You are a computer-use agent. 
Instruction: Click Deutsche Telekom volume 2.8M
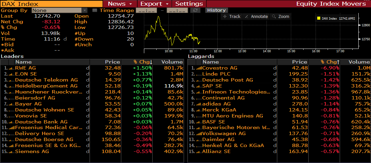[177, 80]
